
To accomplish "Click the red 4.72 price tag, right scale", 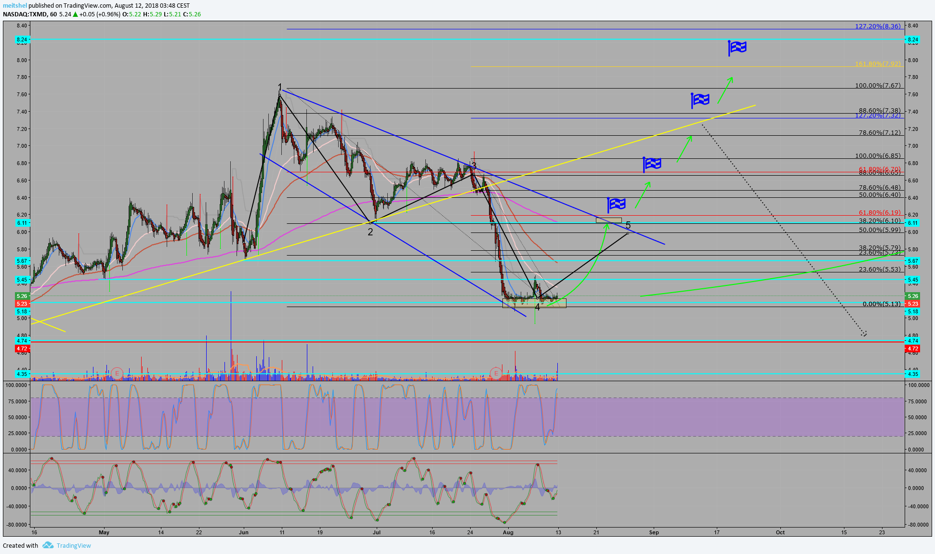I will [912, 348].
